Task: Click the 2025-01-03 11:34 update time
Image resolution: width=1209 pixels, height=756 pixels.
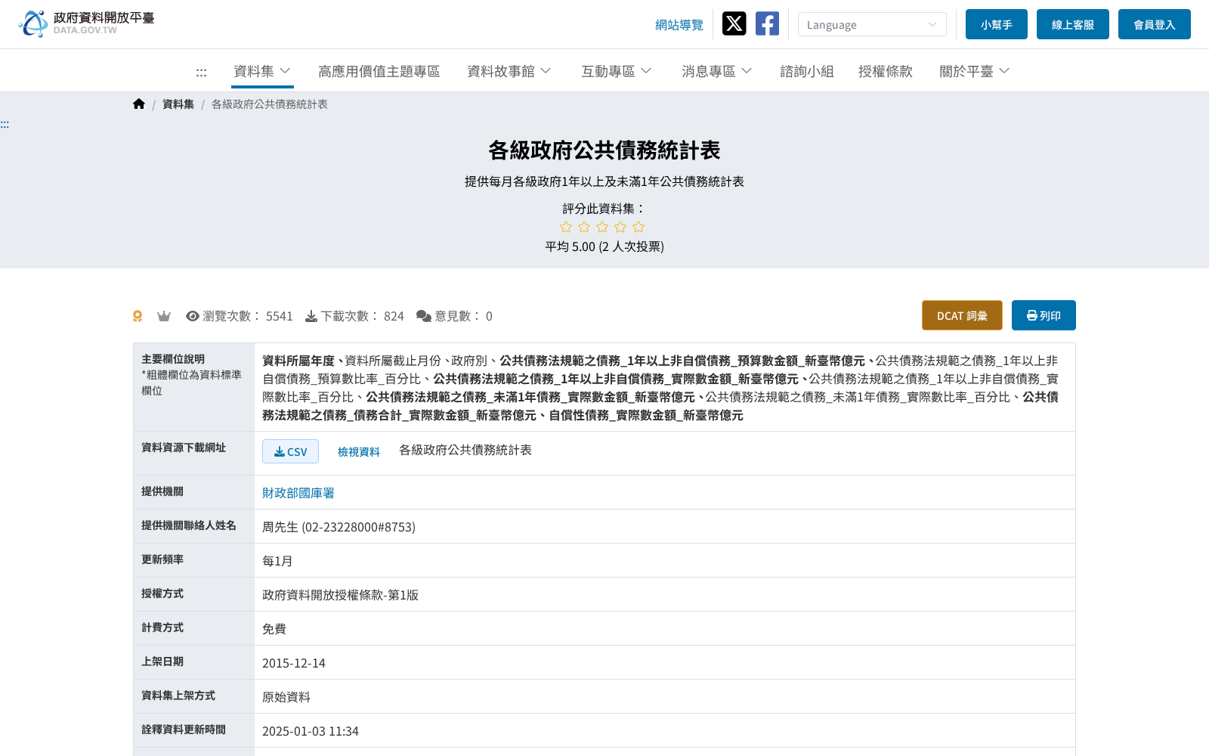Action: (x=311, y=731)
